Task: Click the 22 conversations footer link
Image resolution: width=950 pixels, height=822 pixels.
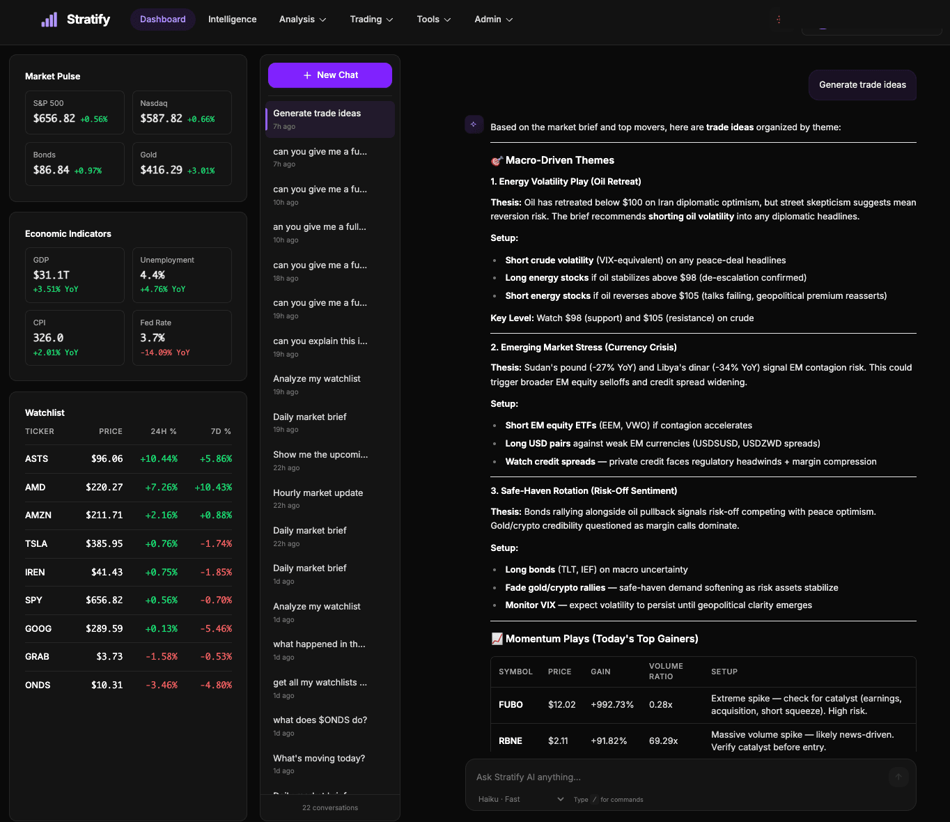Action: click(329, 807)
